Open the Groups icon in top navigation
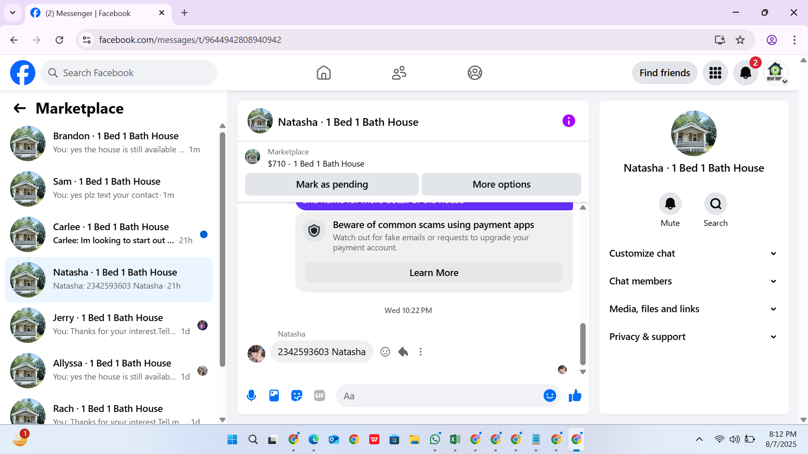The width and height of the screenshot is (808, 454). click(475, 73)
